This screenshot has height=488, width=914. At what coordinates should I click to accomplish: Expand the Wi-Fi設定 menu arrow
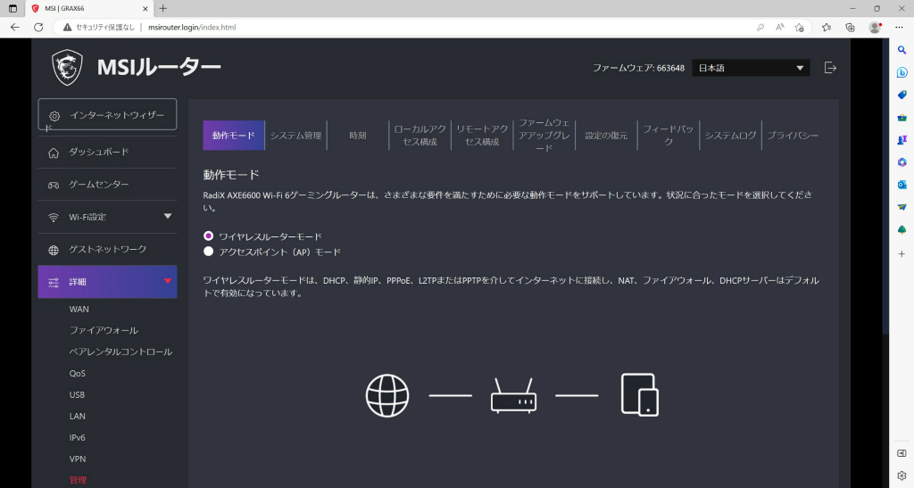coord(168,217)
